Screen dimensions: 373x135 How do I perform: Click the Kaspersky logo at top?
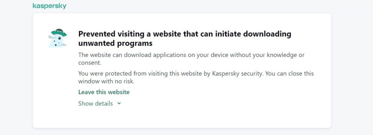[x=50, y=6]
